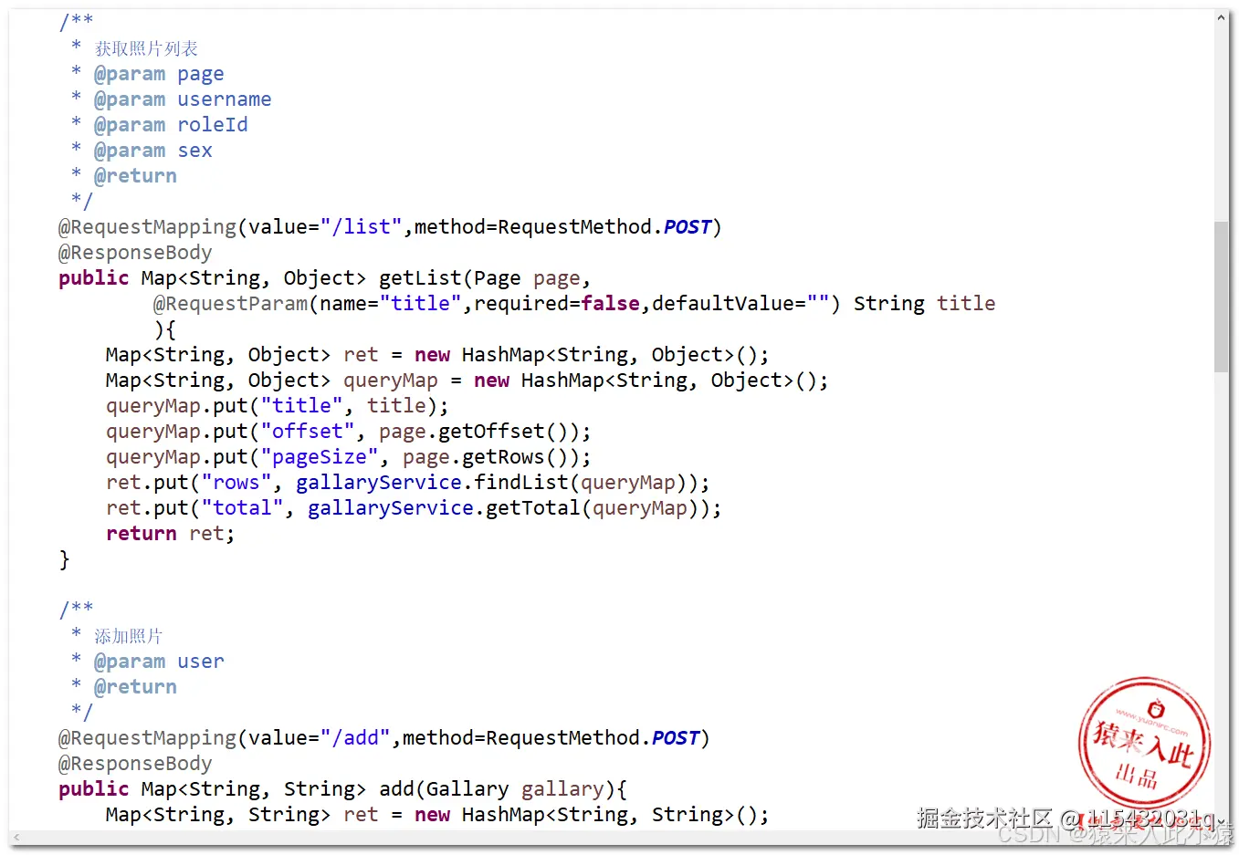Click the "rows" string literal
Image resolution: width=1239 pixels, height=855 pixels.
236,482
